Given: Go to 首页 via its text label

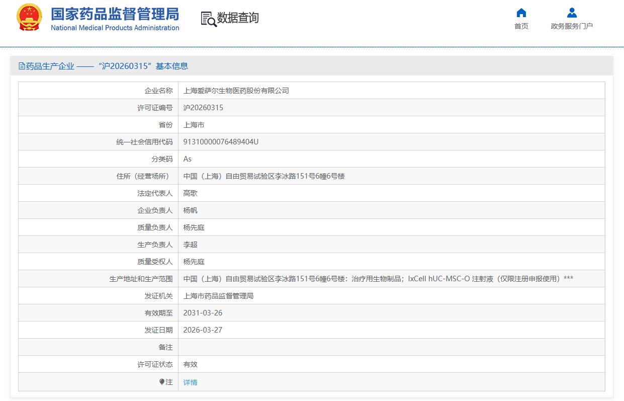Looking at the screenshot, I should coord(521,26).
